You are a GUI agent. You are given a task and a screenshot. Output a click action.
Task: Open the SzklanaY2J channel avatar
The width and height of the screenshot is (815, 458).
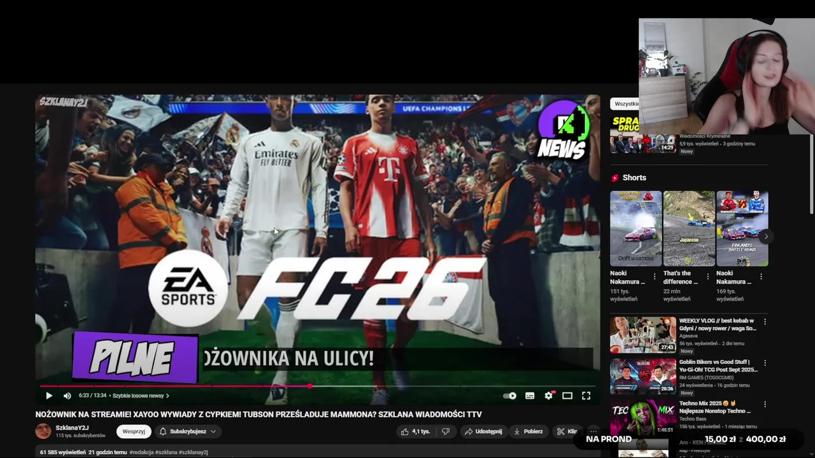click(43, 431)
